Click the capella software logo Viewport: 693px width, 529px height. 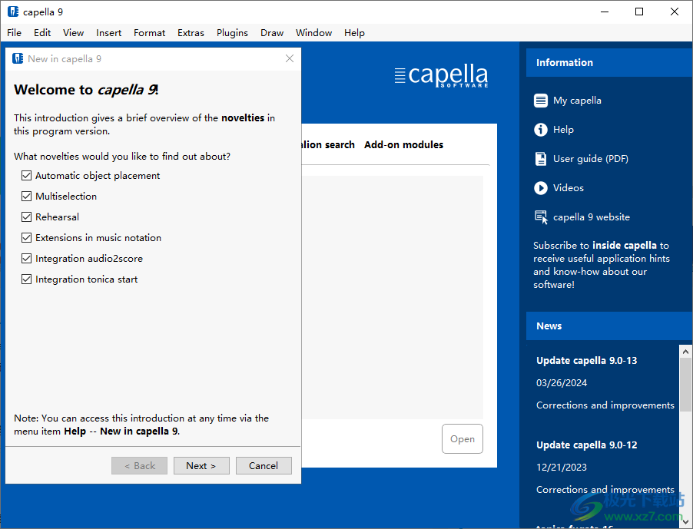(441, 74)
